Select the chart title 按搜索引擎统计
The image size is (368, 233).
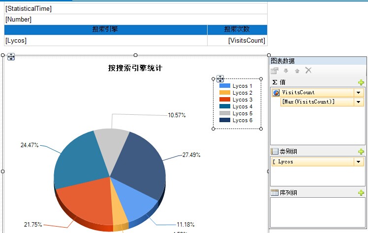point(135,68)
